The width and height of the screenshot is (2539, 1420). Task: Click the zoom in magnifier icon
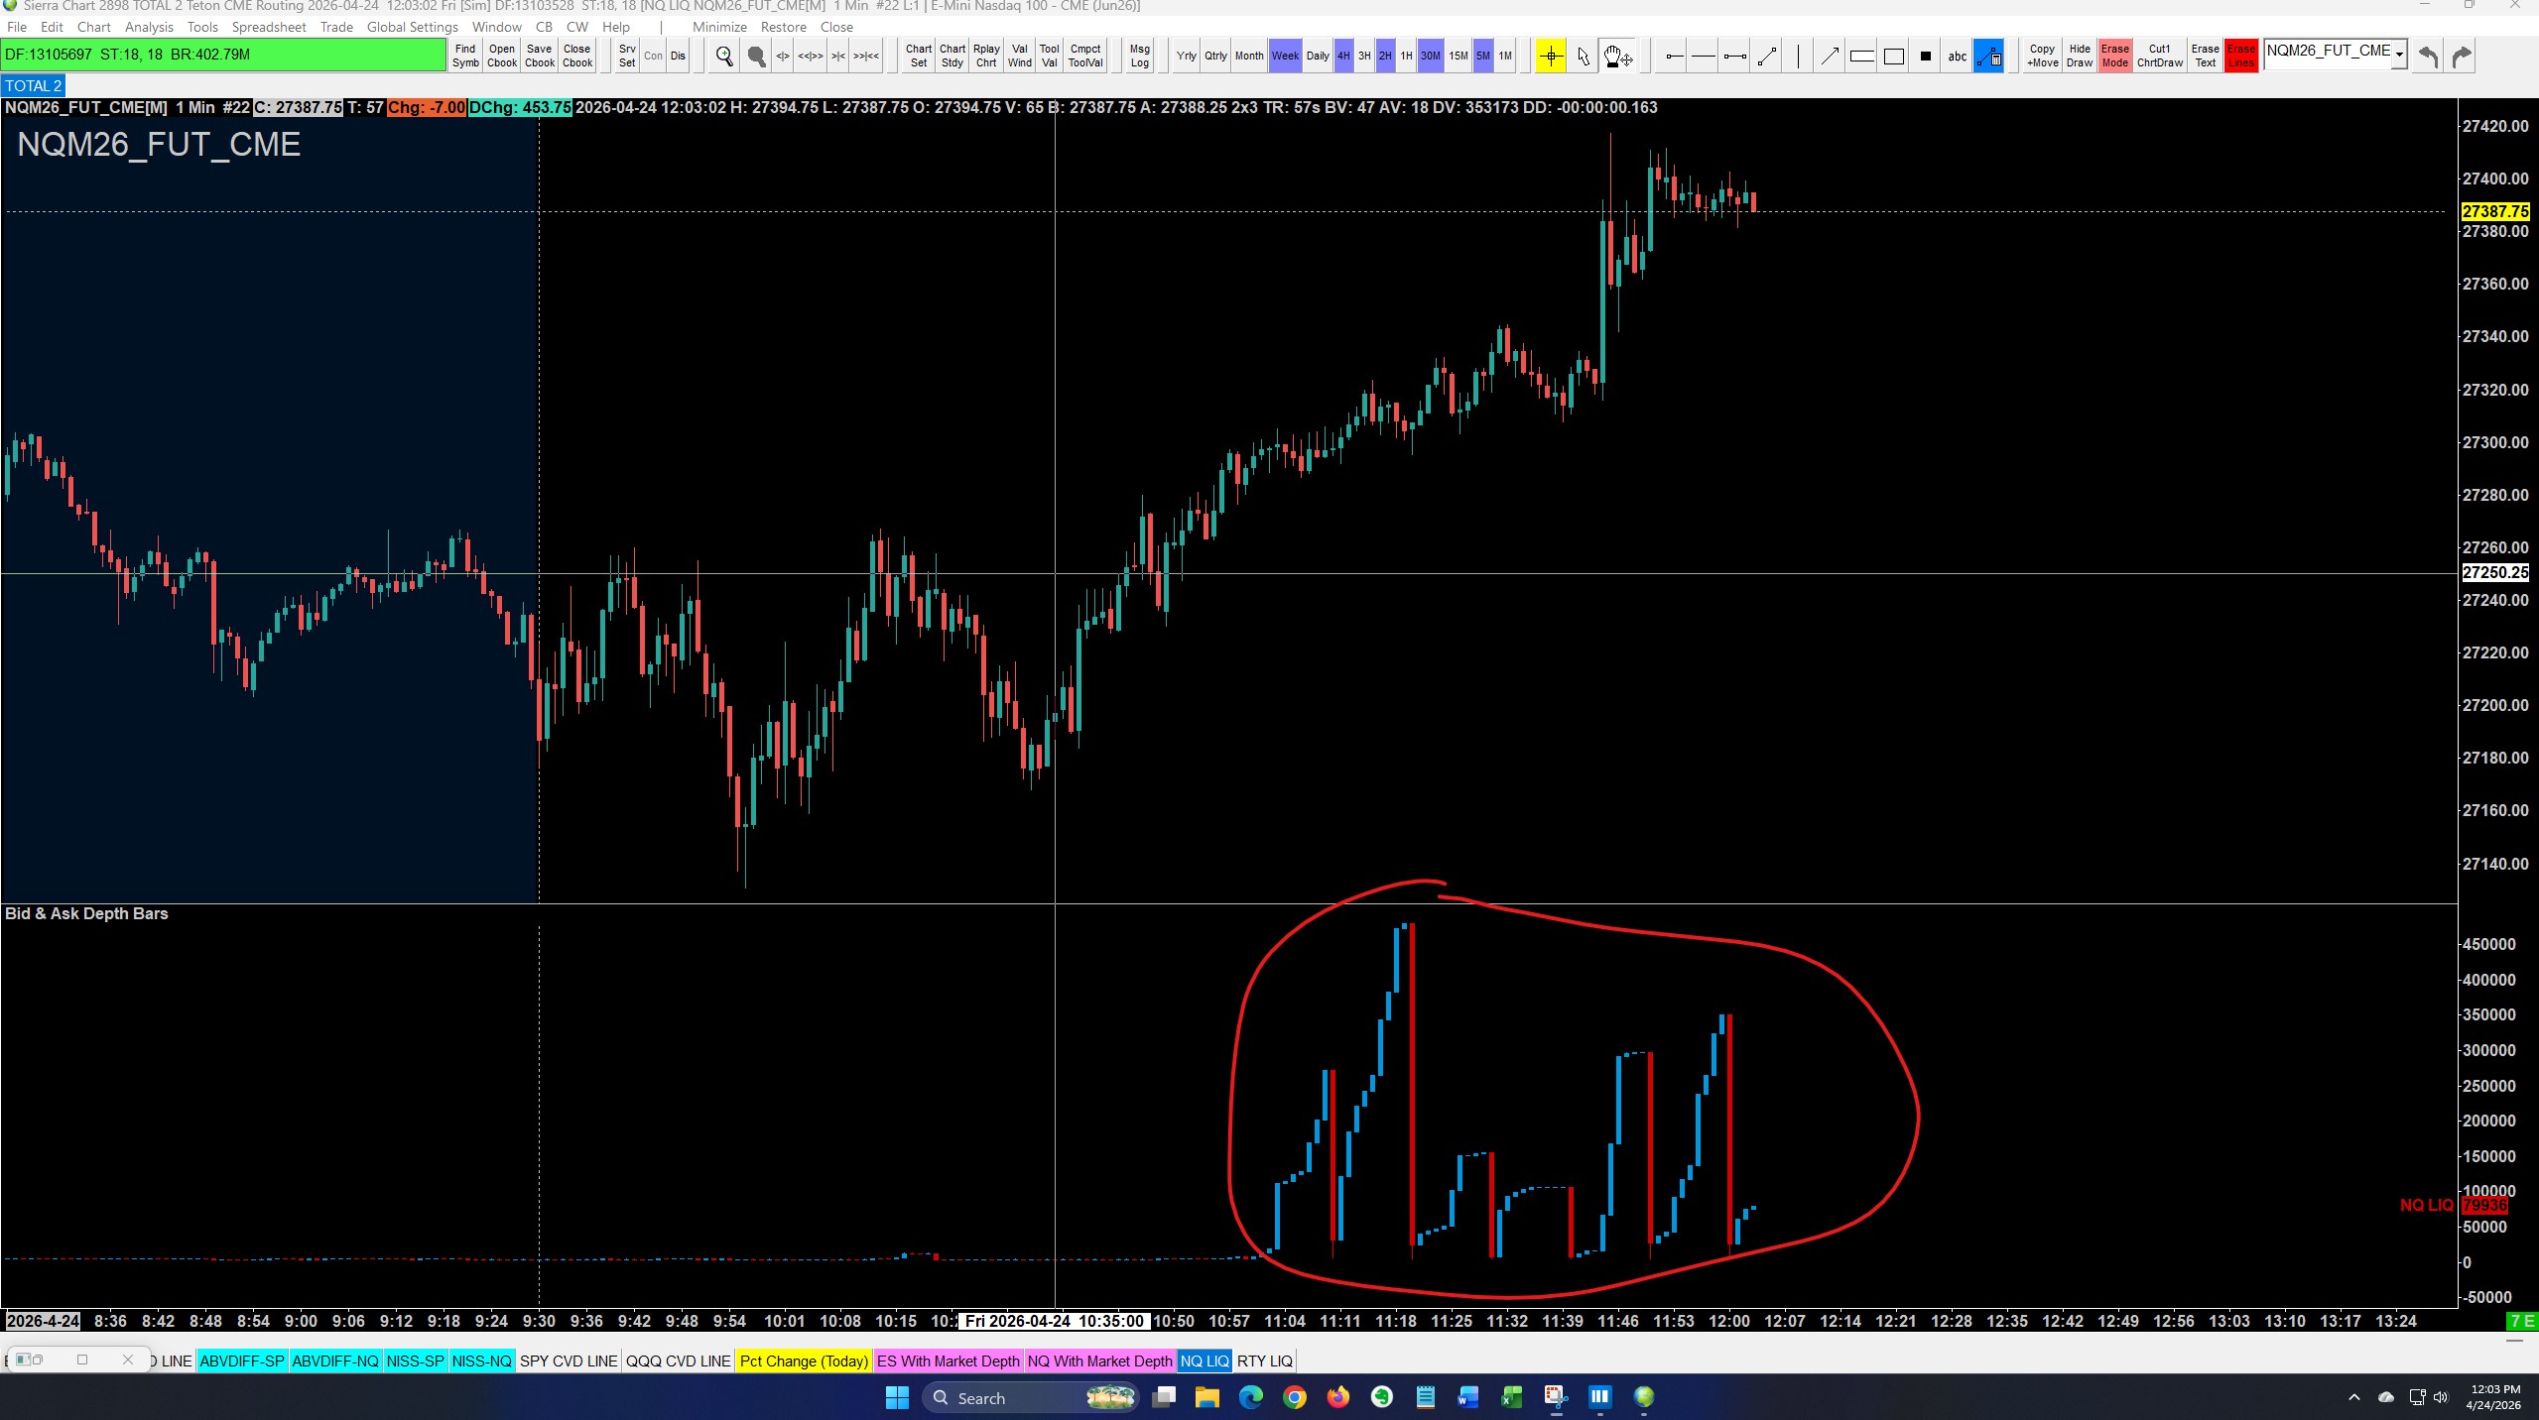724,57
